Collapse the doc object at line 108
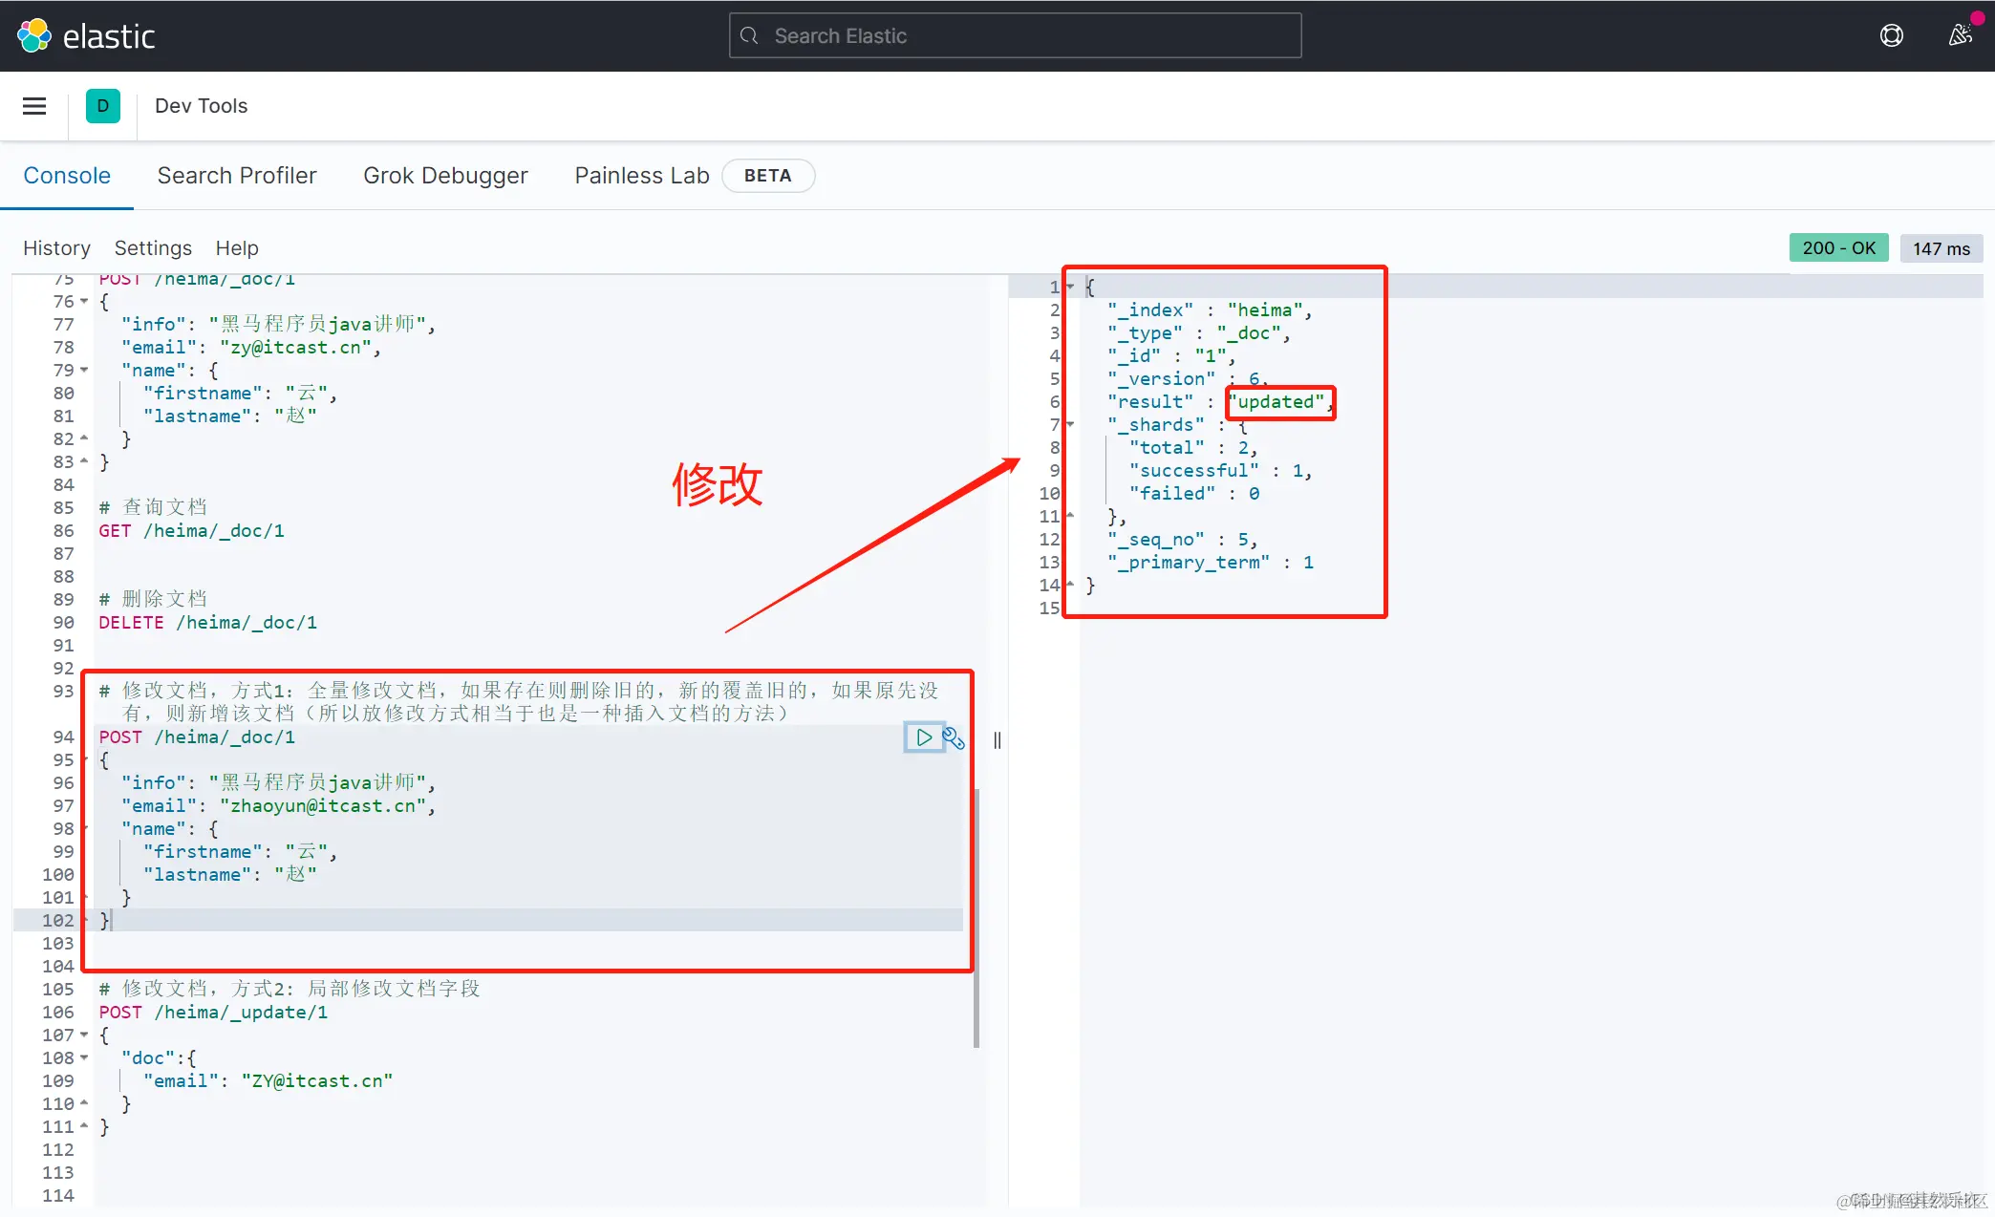This screenshot has width=1995, height=1217. point(84,1057)
